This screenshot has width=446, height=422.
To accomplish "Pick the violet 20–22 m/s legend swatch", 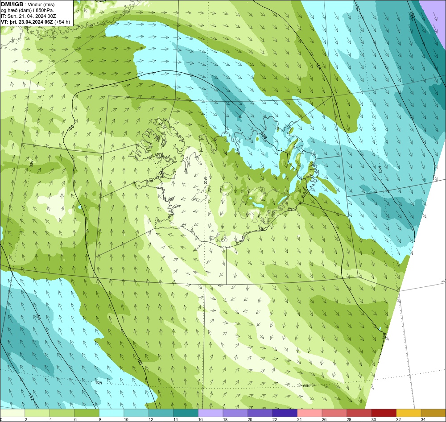I will coord(260,413).
